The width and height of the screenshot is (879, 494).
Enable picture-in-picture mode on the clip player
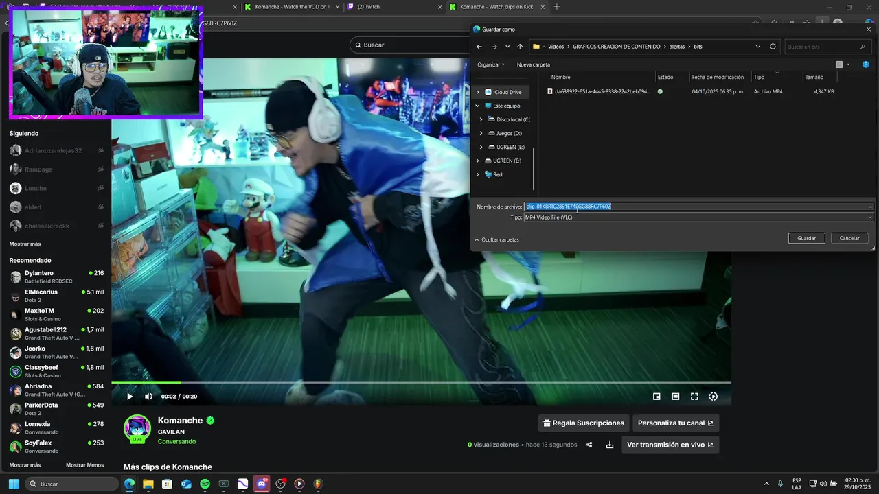(657, 397)
